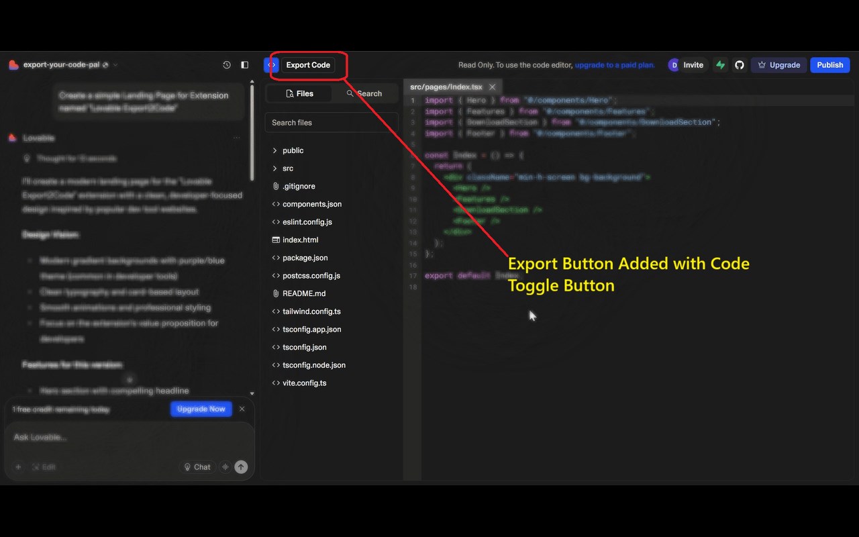Toggle the chat sidebar panel icon
The image size is (859, 537).
point(245,65)
